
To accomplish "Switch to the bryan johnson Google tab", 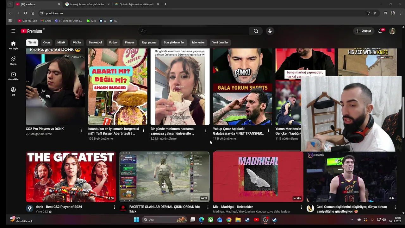I will (87, 4).
